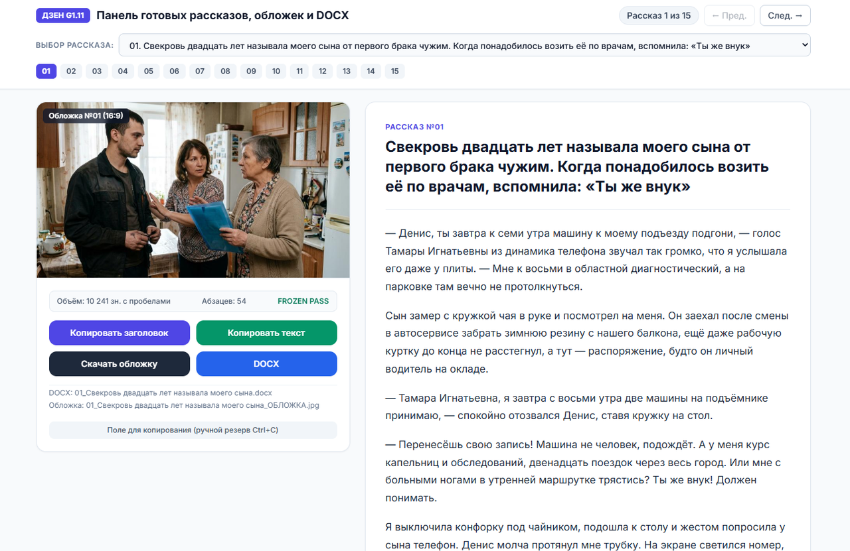Open the «Поле для копирования» manual reserve field

[x=193, y=430]
